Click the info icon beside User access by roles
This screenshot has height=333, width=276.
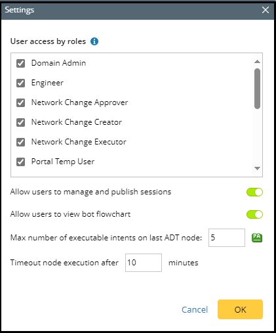(x=94, y=41)
